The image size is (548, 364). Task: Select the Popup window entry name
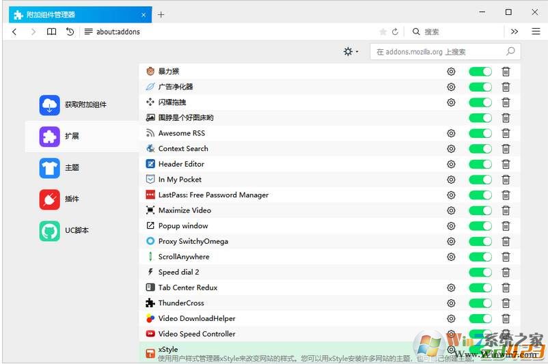183,226
